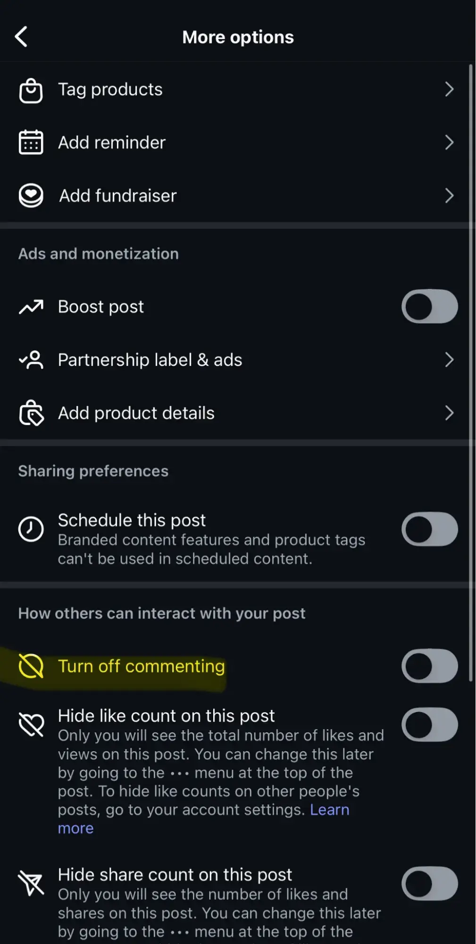This screenshot has width=476, height=944.
Task: Click the heart fundraiser icon
Action: coord(31,196)
